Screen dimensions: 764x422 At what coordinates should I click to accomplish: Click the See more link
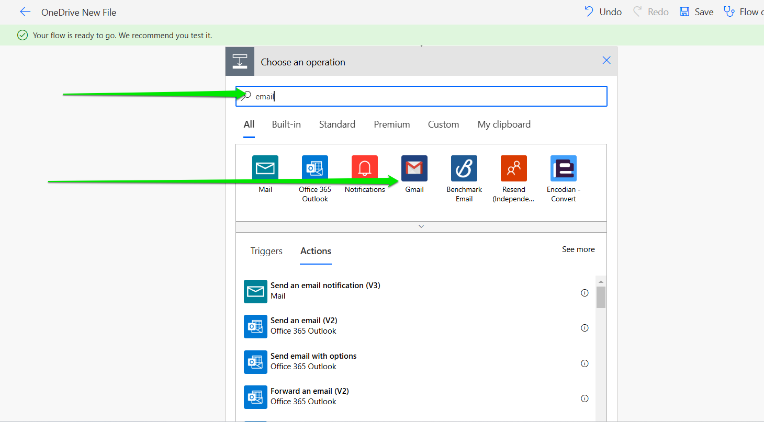tap(578, 249)
